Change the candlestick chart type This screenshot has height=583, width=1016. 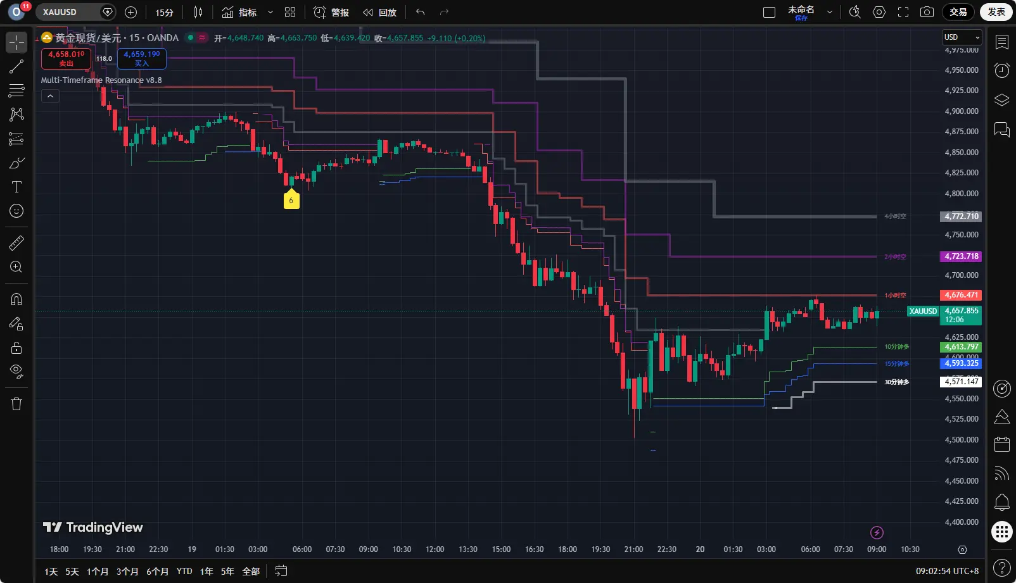198,12
